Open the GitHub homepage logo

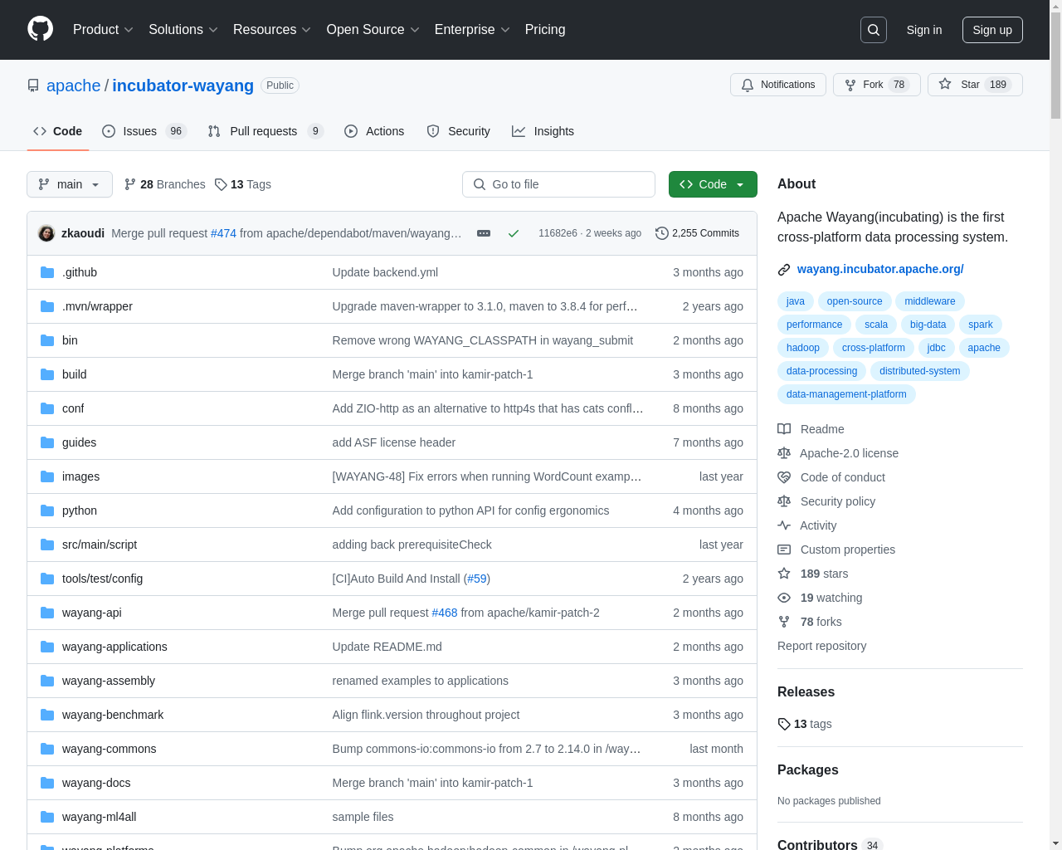(x=40, y=29)
